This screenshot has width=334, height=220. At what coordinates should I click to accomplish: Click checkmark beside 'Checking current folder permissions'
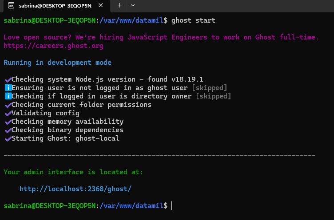pyautogui.click(x=8, y=105)
